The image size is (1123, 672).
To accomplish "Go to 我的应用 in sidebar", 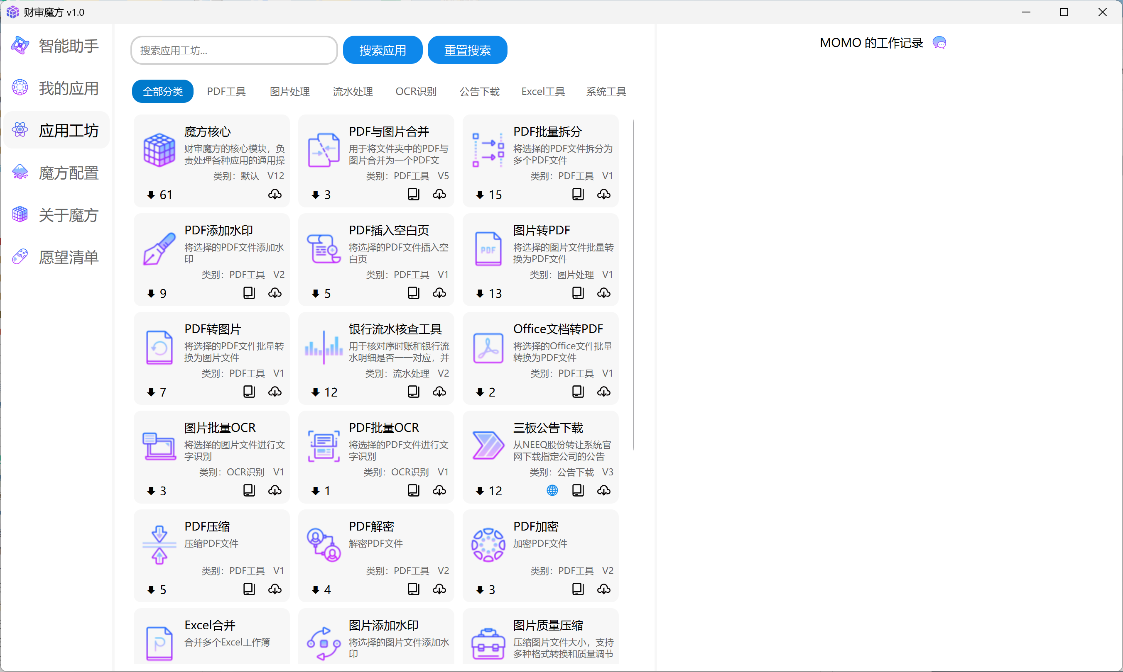I will click(x=56, y=88).
